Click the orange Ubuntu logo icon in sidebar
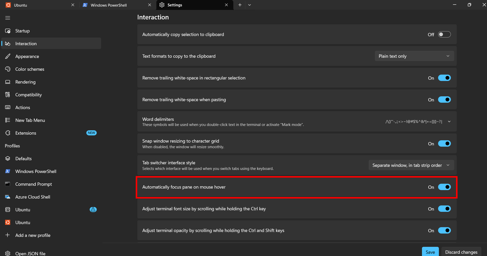Viewport: 487px width, 256px height. (x=8, y=222)
